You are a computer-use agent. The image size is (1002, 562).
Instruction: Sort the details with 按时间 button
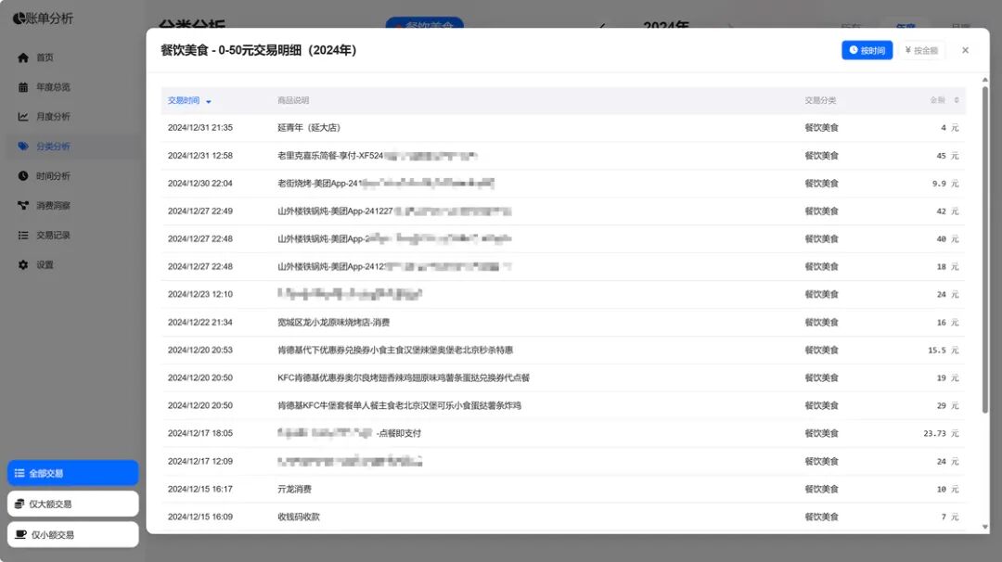pyautogui.click(x=867, y=50)
